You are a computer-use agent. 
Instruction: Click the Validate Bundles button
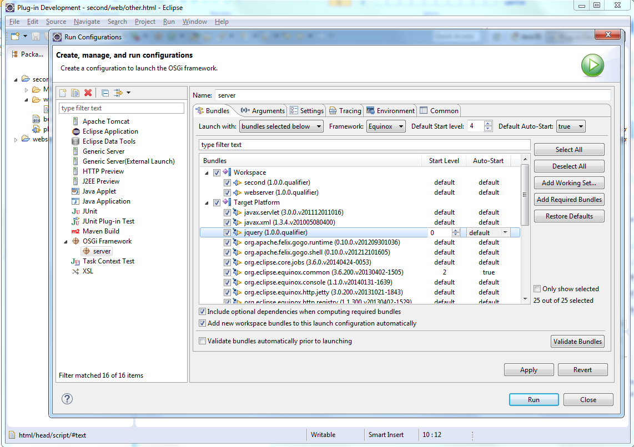tap(577, 341)
